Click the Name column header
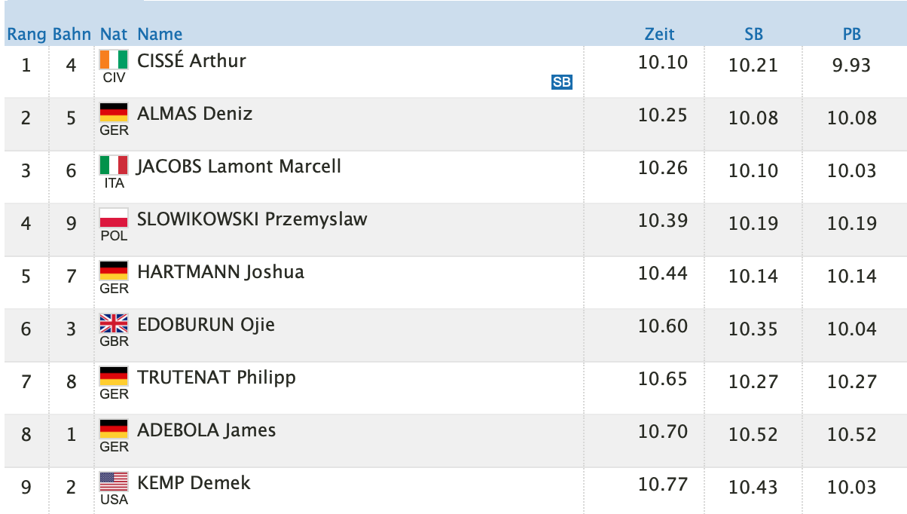The width and height of the screenshot is (907, 514). coord(160,34)
